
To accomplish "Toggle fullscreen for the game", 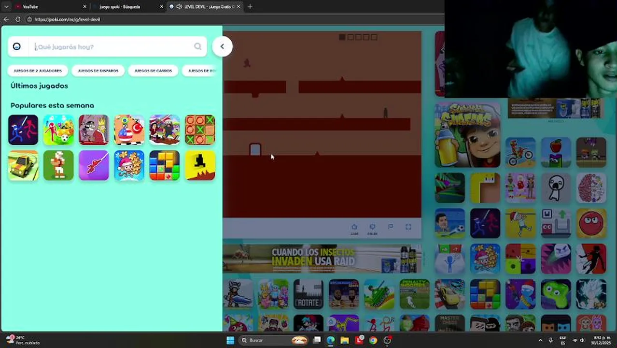I will tap(408, 227).
